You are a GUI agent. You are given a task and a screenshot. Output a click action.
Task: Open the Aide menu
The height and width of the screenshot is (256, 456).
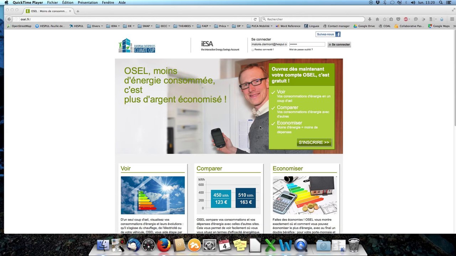pyautogui.click(x=122, y=2)
